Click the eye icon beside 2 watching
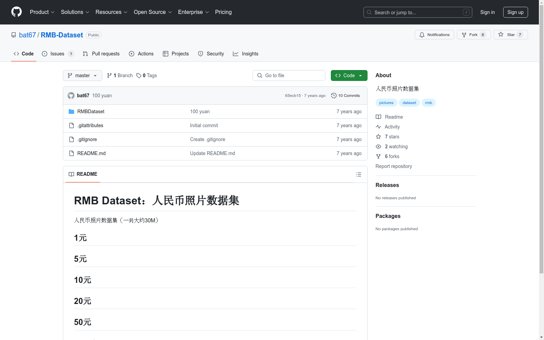The width and height of the screenshot is (544, 340). pyautogui.click(x=378, y=147)
